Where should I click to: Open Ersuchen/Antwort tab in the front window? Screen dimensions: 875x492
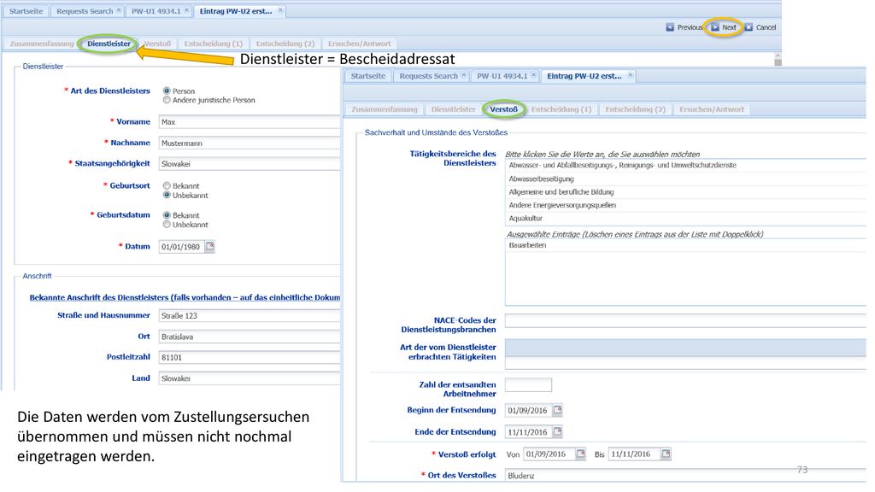pyautogui.click(x=712, y=109)
